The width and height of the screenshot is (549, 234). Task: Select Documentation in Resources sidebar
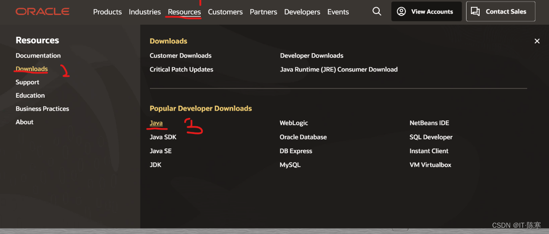(x=38, y=56)
